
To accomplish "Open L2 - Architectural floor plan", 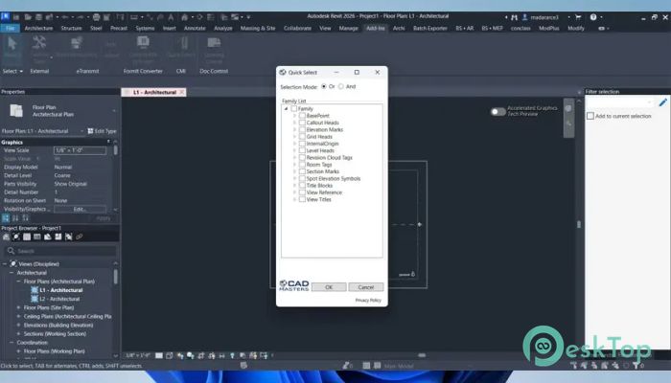I will (59, 299).
